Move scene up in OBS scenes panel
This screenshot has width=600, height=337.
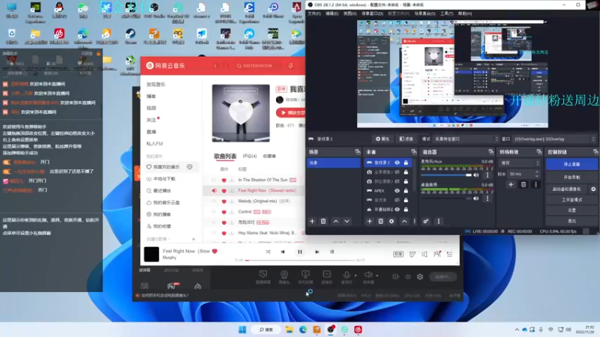335,221
